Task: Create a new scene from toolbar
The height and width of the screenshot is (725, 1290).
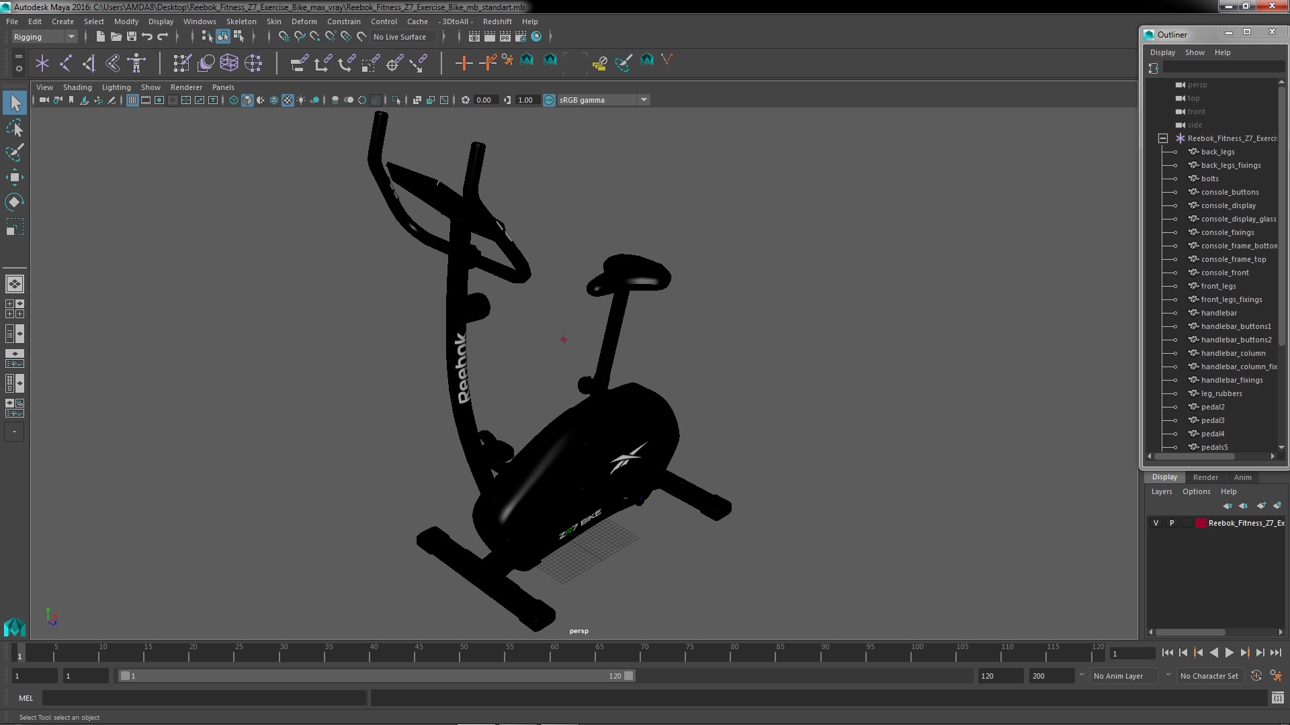Action: coord(100,37)
